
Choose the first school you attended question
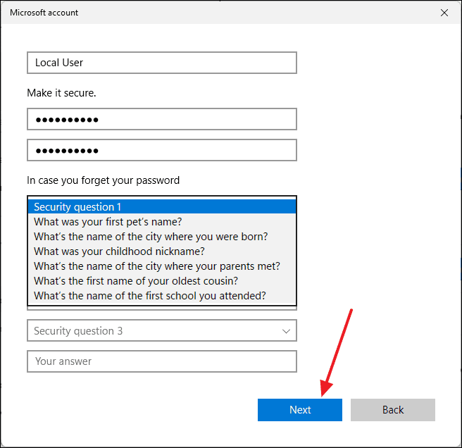point(162,296)
